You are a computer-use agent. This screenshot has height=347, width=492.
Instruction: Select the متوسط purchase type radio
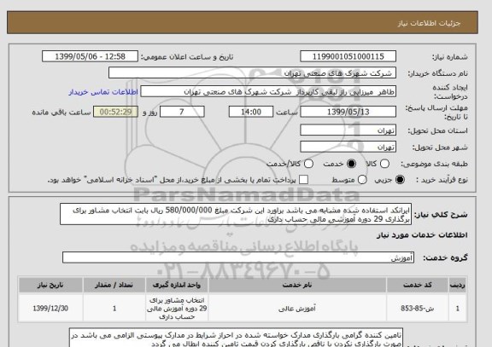pyautogui.click(x=362, y=180)
